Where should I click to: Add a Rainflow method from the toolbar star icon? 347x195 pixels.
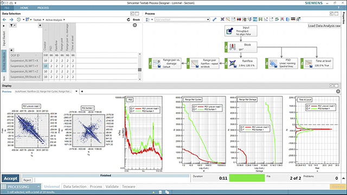tap(222, 19)
